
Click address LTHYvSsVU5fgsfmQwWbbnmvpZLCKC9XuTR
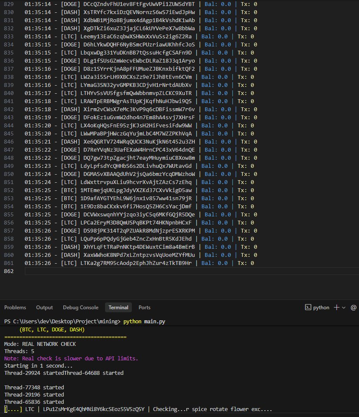(x=136, y=93)
